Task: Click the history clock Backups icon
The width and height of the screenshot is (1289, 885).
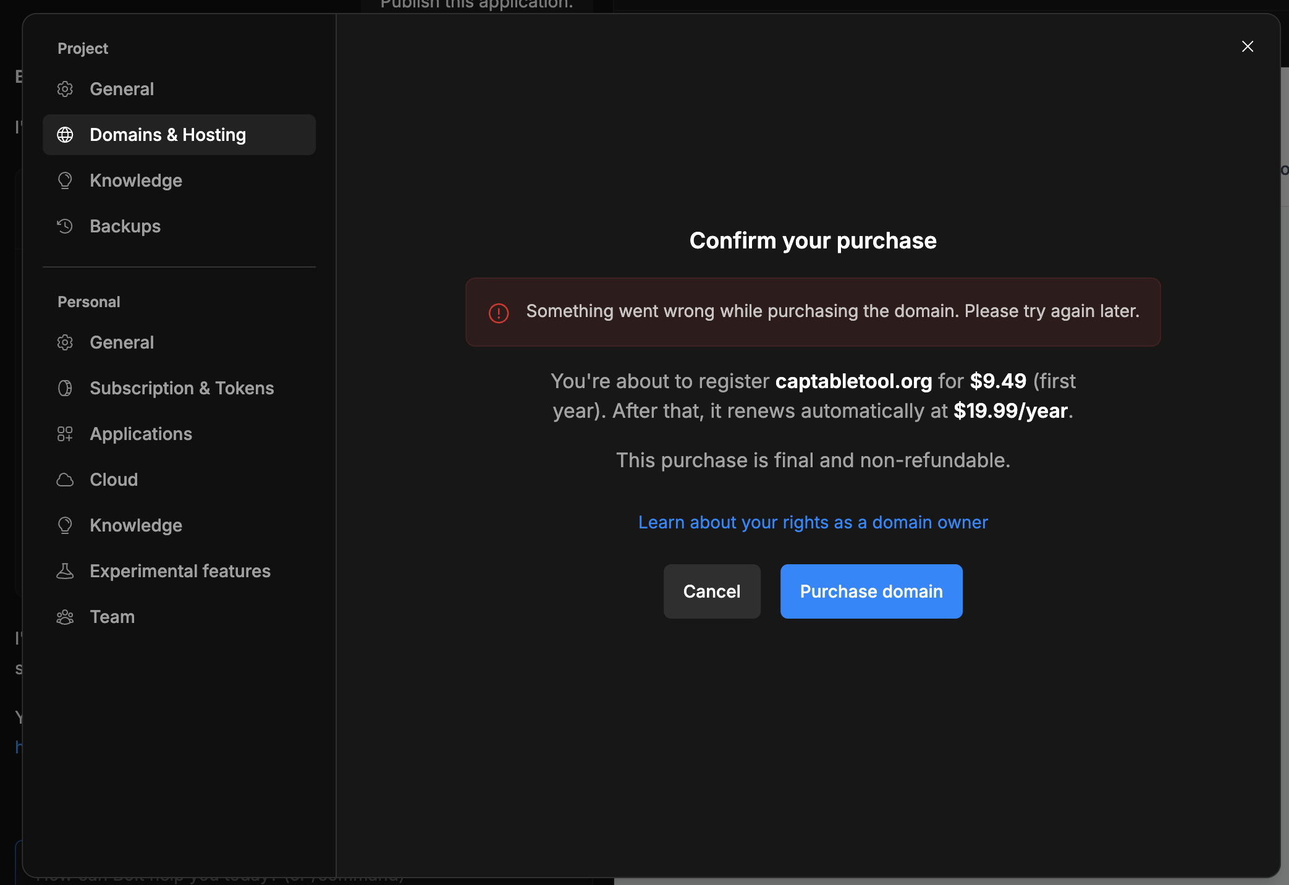Action: pyautogui.click(x=65, y=226)
